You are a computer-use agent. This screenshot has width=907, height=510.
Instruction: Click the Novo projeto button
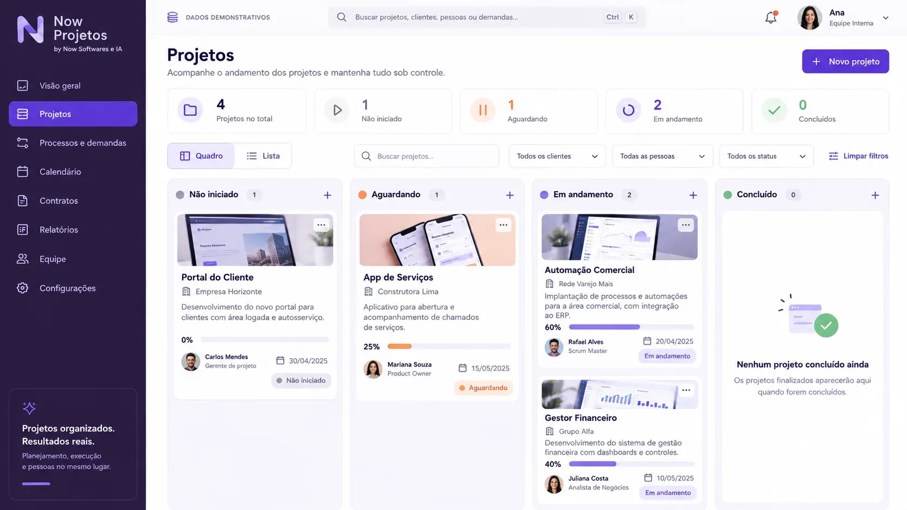(x=845, y=61)
